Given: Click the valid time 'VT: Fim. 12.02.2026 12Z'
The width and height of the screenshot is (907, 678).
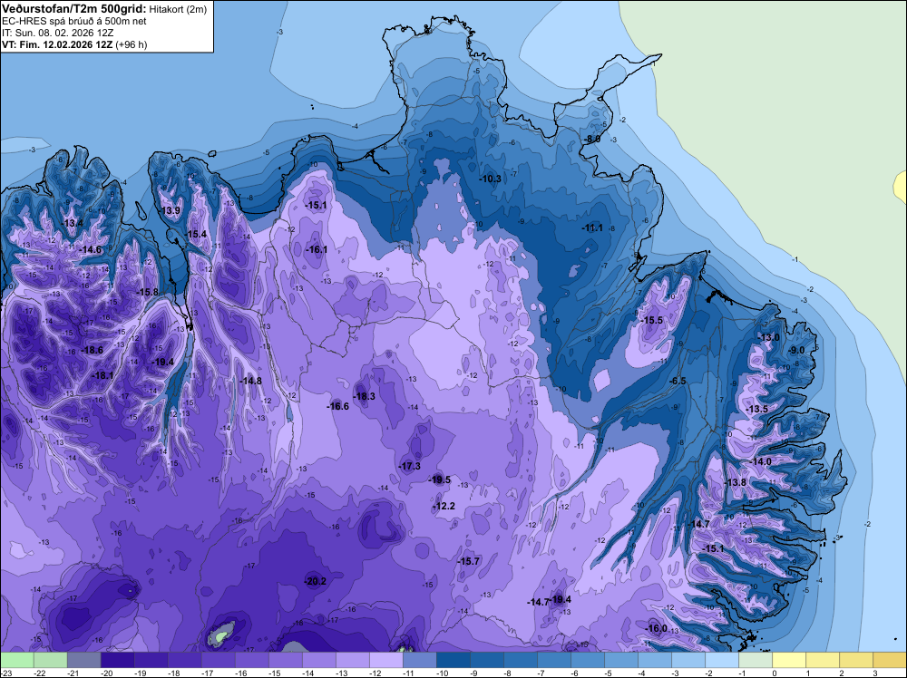Looking at the screenshot, I should point(58,44).
